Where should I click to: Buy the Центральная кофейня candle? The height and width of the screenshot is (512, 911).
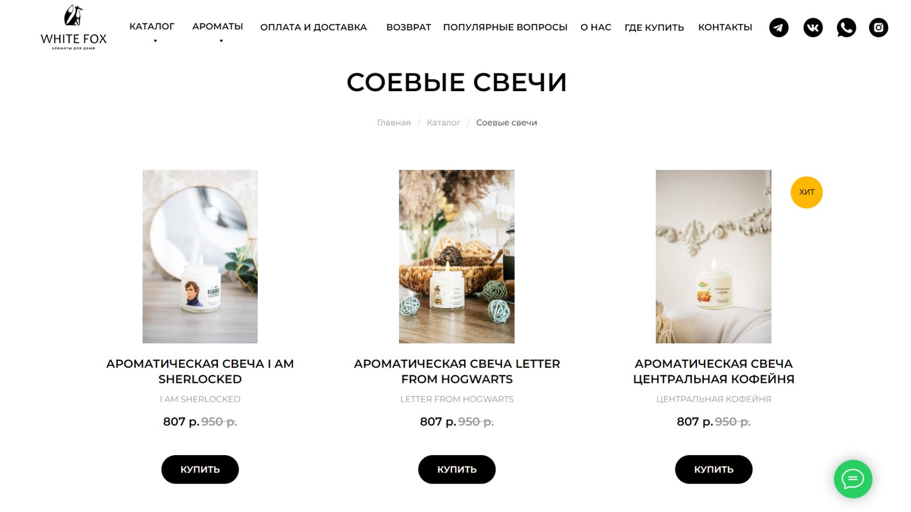tap(713, 469)
